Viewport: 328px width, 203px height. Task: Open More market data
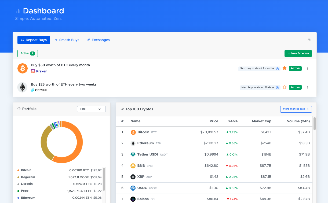pos(296,109)
